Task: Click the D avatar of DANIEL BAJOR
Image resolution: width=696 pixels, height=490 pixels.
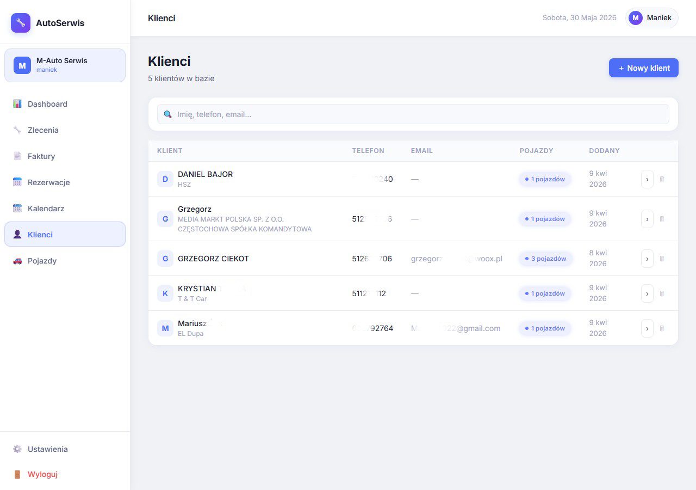Action: 165,179
